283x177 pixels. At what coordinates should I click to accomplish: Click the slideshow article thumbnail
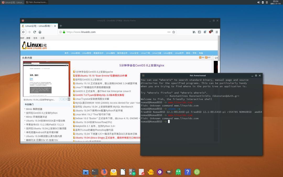point(47,79)
